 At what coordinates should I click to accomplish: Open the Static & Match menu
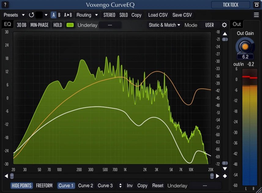pos(164,25)
